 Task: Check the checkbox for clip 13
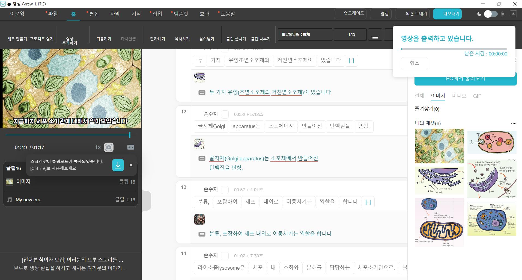225,190
